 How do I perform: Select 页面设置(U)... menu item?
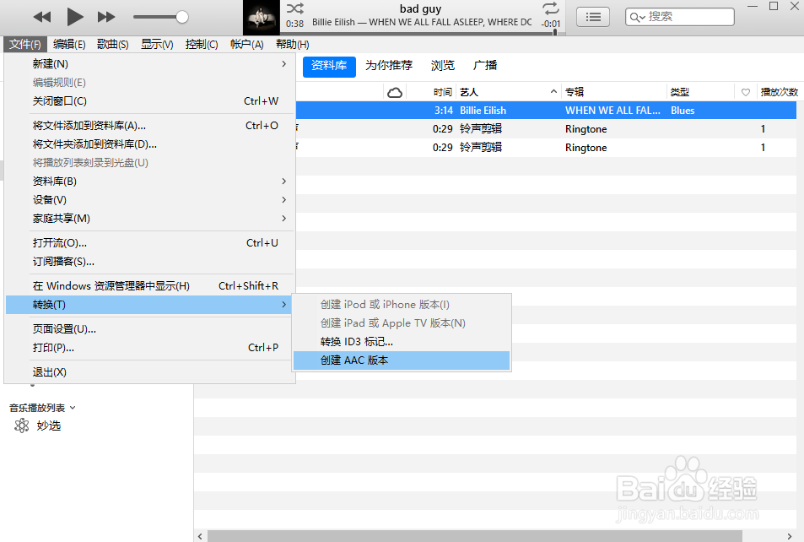pyautogui.click(x=149, y=329)
